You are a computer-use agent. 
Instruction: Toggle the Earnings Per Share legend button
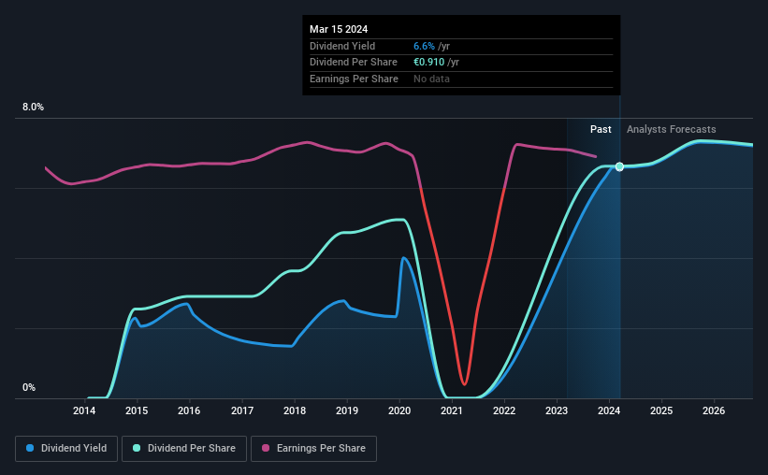313,449
